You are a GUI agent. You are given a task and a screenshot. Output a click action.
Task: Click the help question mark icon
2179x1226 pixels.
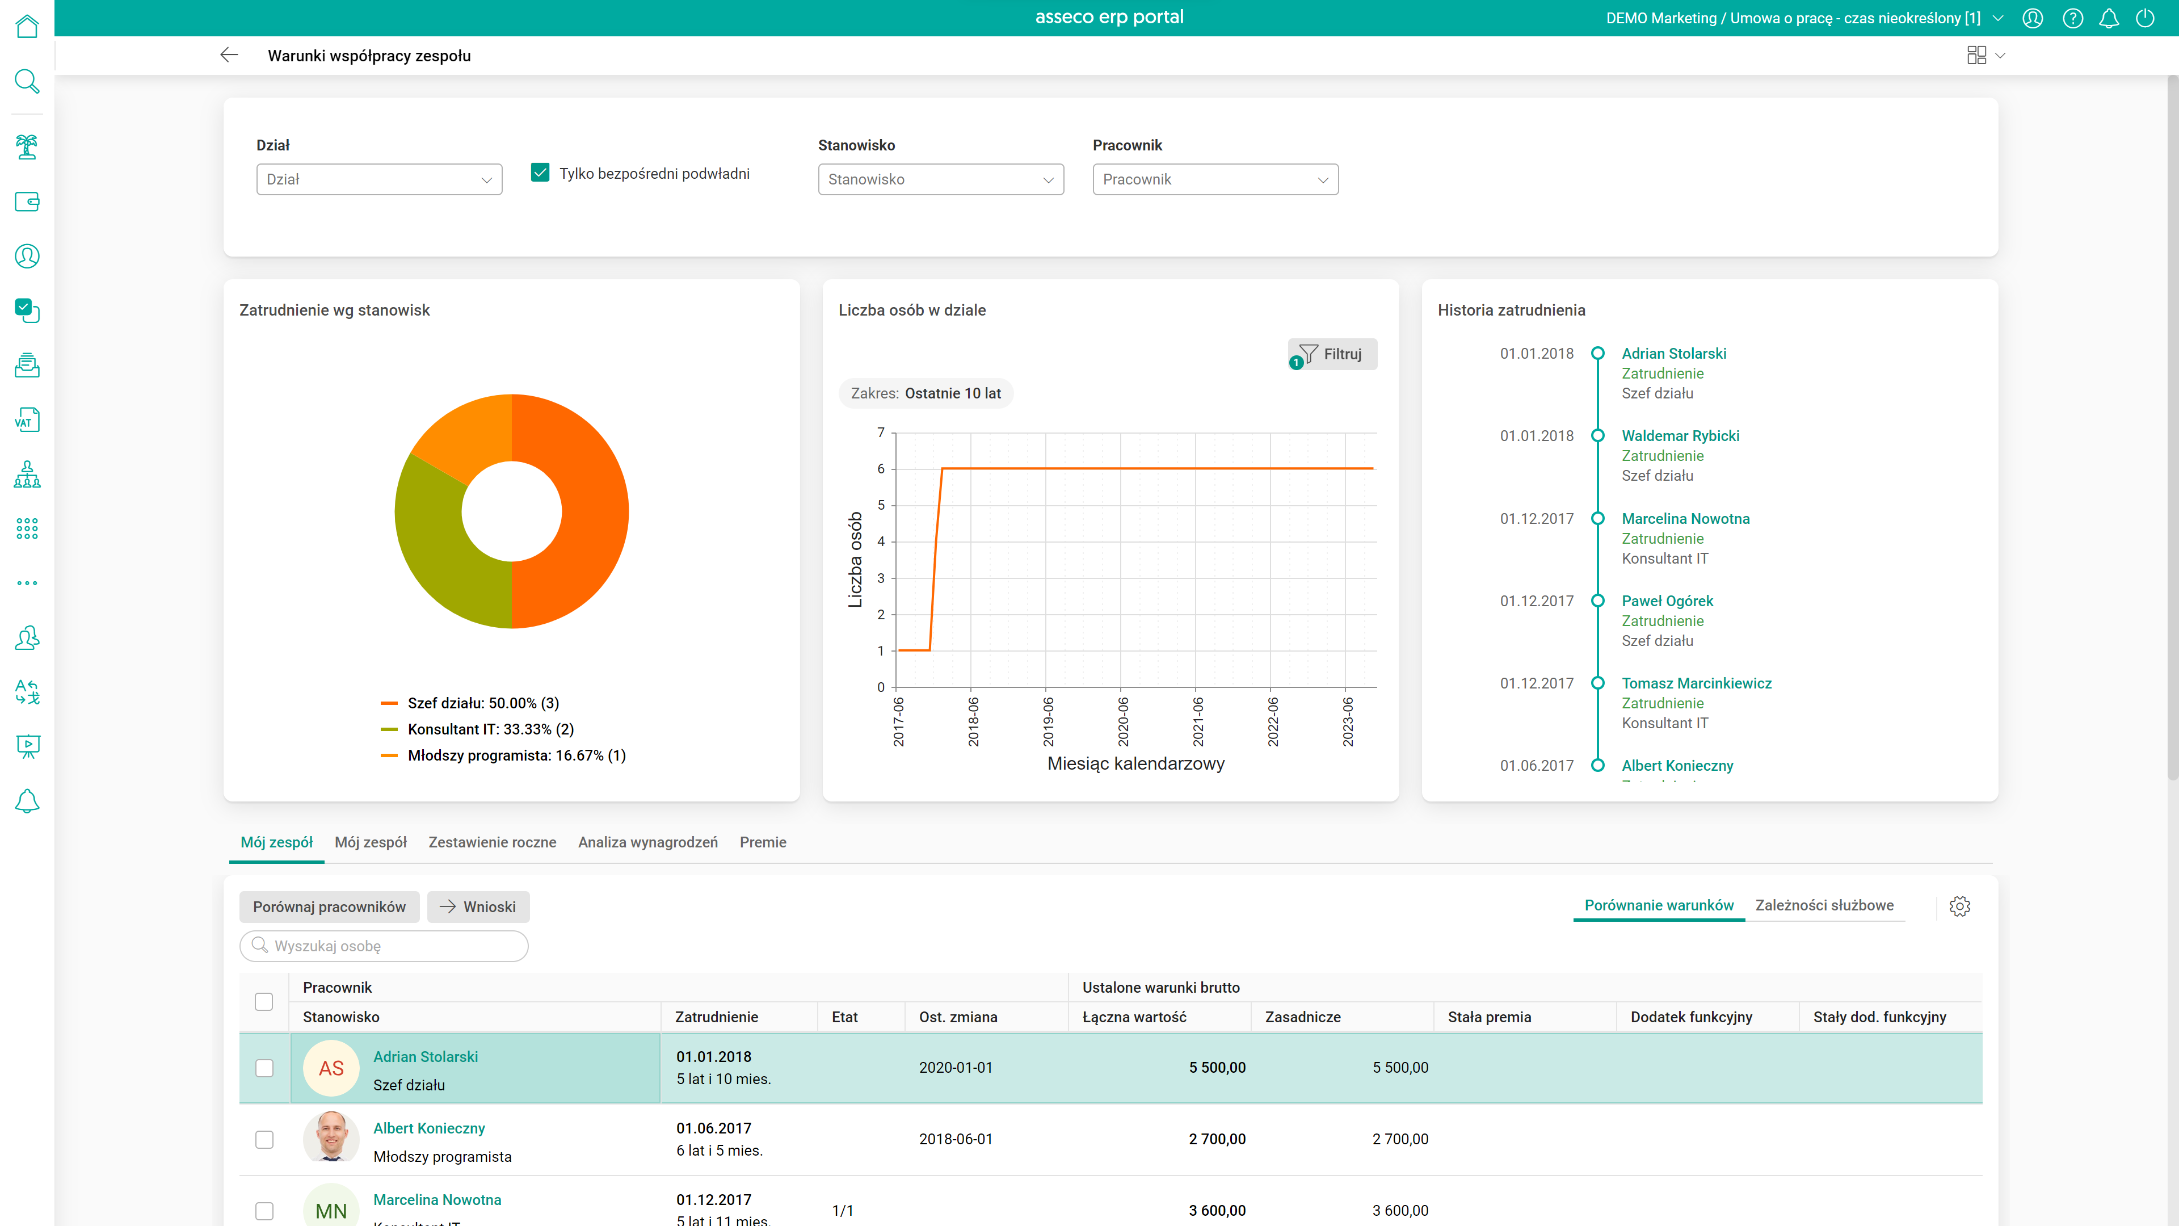[2072, 19]
